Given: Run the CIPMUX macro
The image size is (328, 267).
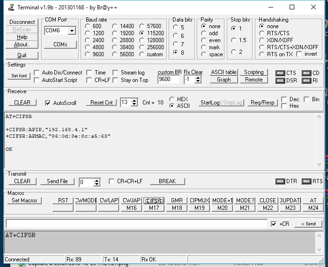Looking at the screenshot, I should tap(199, 200).
